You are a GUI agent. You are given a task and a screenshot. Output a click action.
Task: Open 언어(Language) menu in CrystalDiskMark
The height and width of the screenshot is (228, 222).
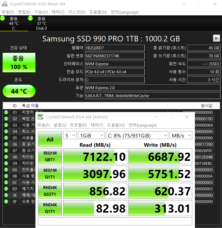[143, 125]
